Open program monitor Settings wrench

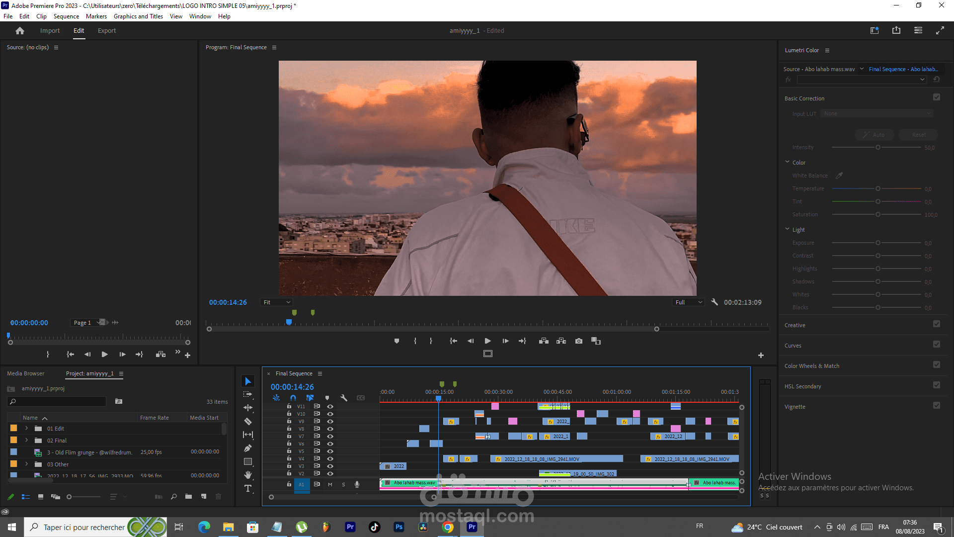(x=715, y=302)
